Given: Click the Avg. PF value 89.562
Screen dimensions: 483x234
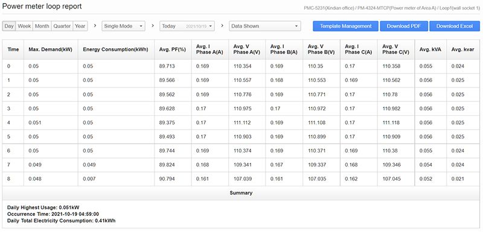Looking at the screenshot, I should click(x=167, y=95).
